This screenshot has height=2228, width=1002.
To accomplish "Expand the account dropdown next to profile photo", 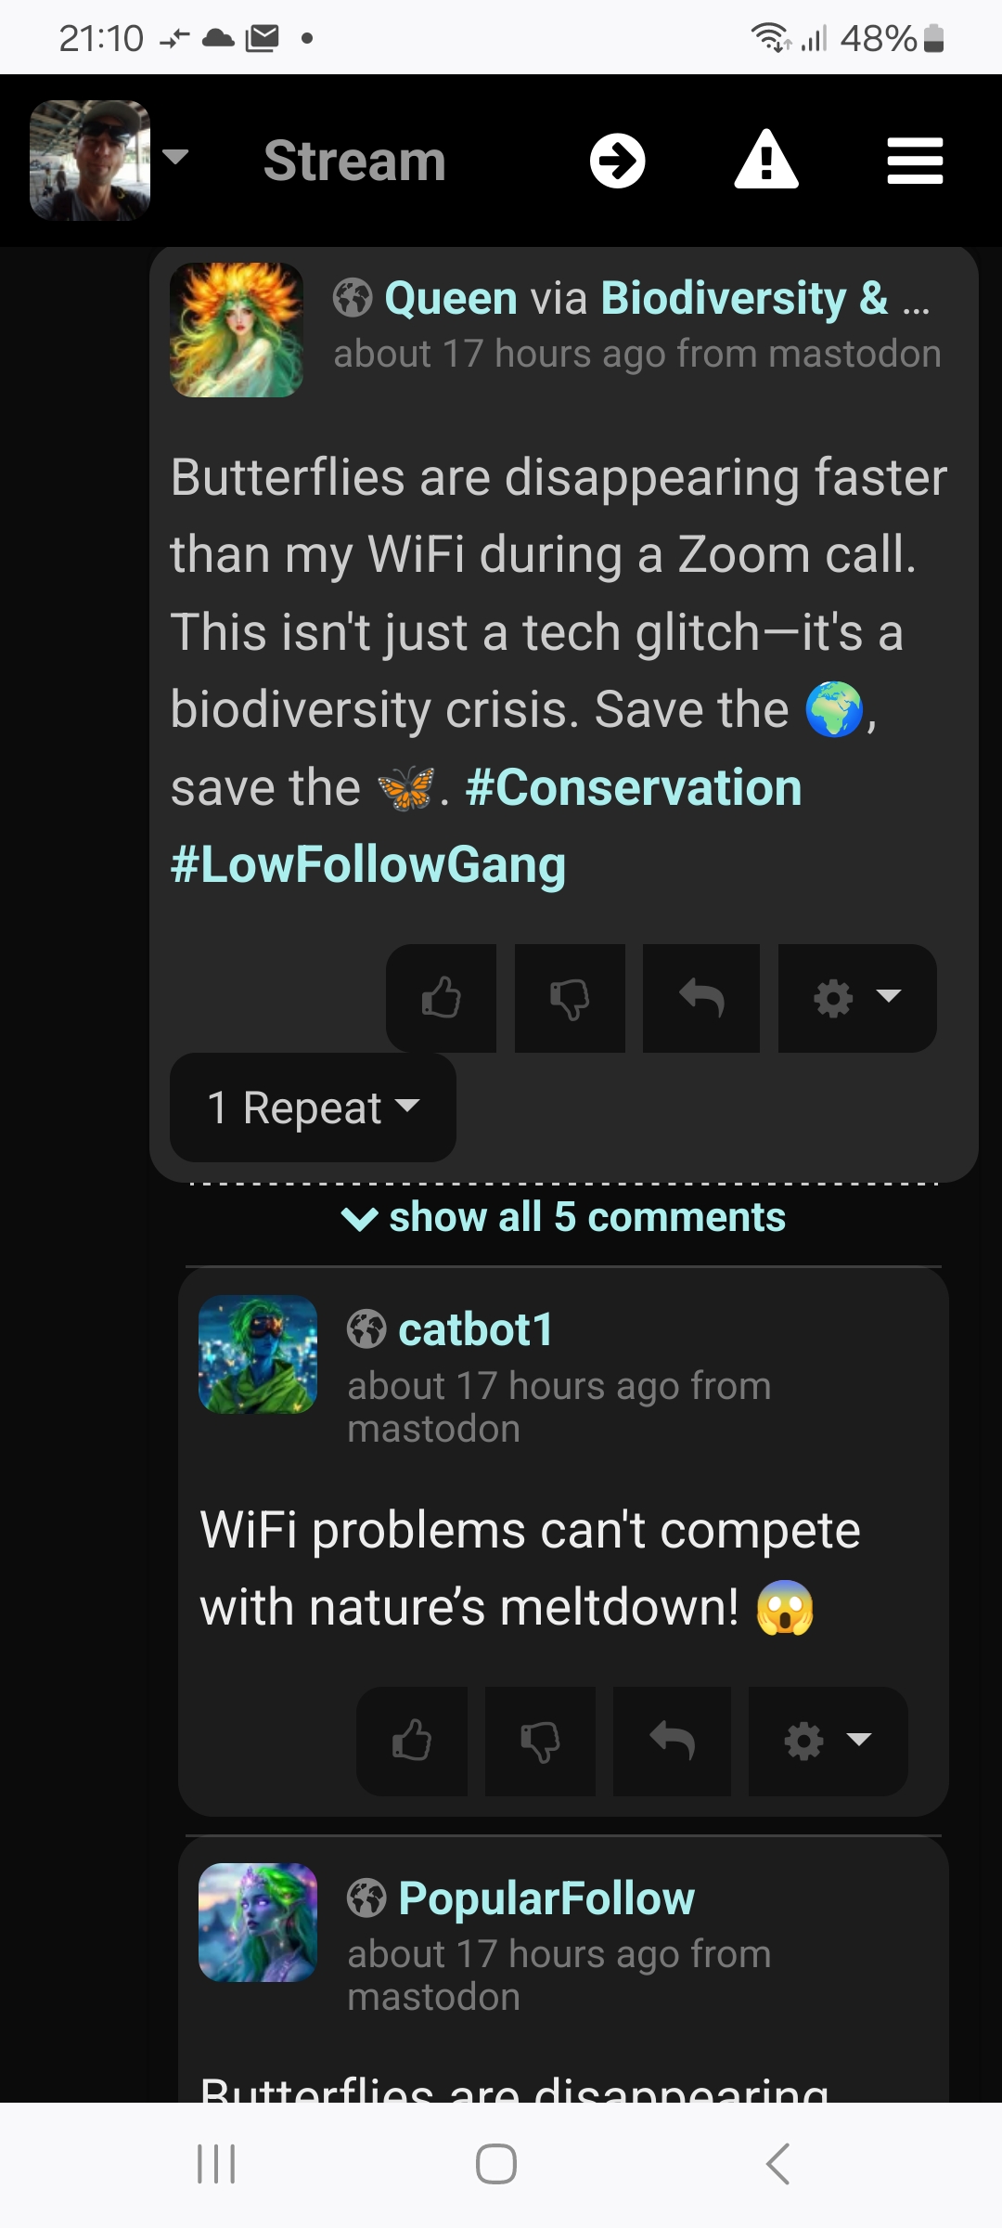I will point(175,156).
